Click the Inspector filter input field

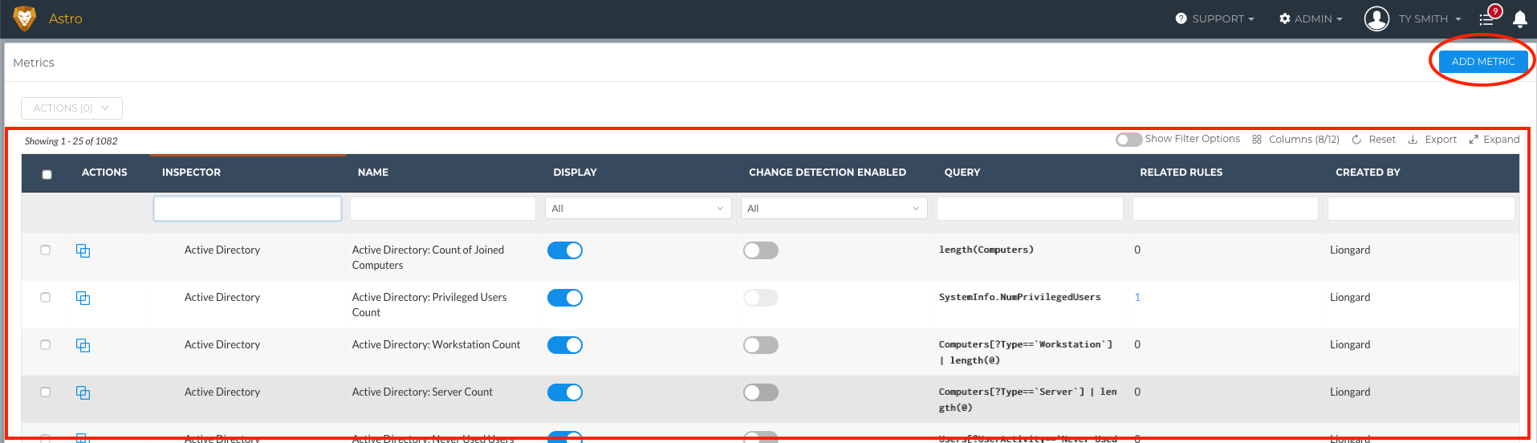pos(247,209)
